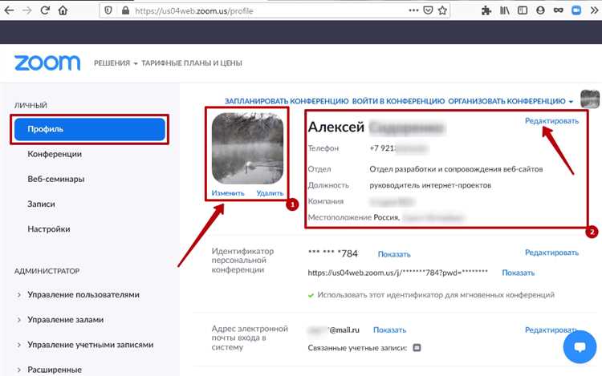602x376 pixels.
Task: Open the blue chat help bubble
Action: [580, 347]
